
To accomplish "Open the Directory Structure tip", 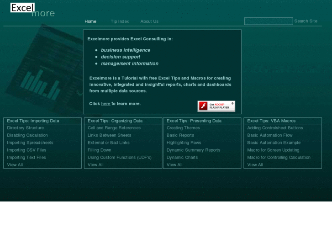I will tap(26, 128).
